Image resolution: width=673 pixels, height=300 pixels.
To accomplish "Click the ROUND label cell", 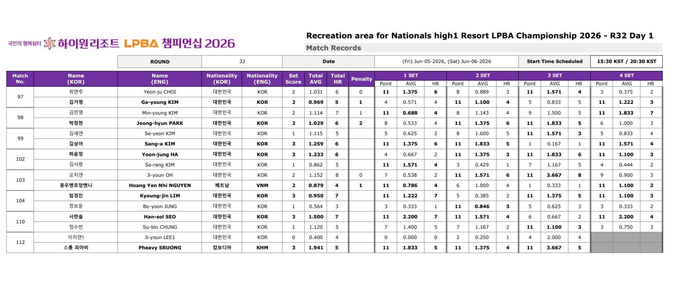I will point(160,61).
